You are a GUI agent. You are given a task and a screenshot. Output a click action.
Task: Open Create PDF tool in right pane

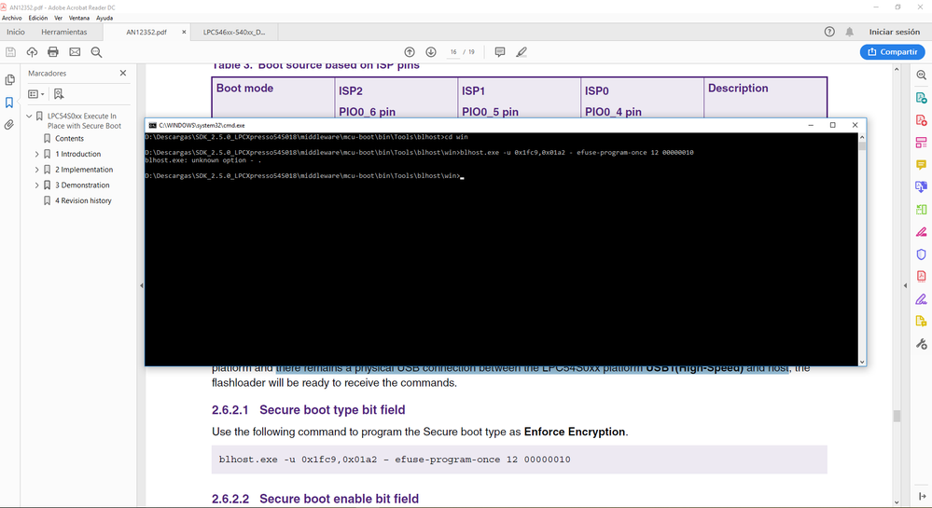[922, 120]
